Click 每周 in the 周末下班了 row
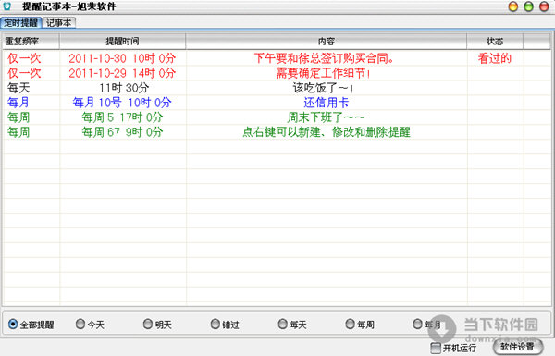Image resolution: width=555 pixels, height=356 pixels. tap(18, 117)
